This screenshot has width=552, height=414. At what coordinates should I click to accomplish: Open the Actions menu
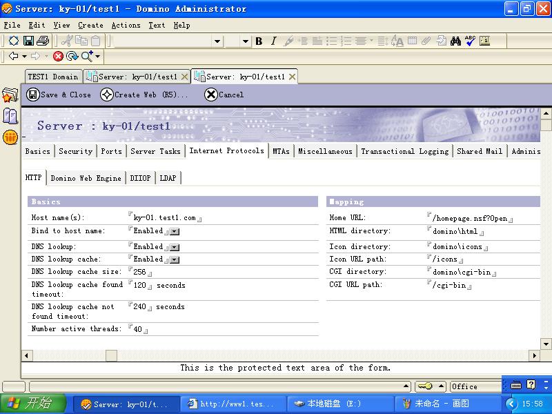(126, 25)
